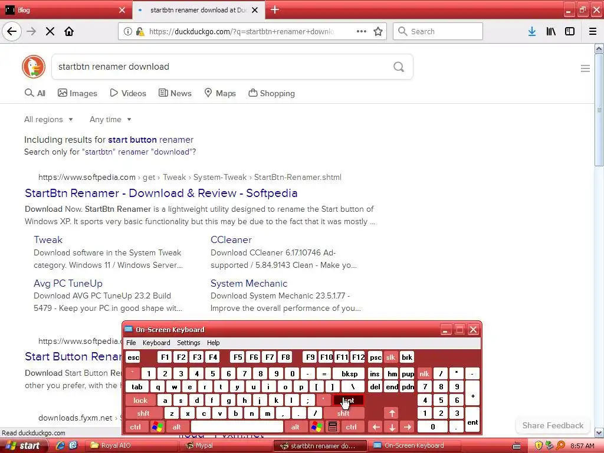Viewport: 604px width, 453px height.
Task: Click the context menu key on the on-screen keyboard
Action: tap(333, 427)
